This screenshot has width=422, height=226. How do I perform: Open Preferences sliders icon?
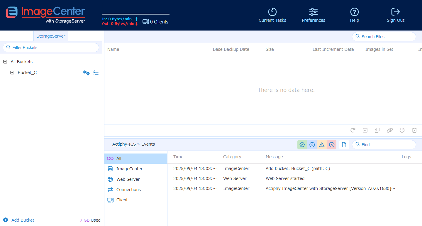point(313,12)
